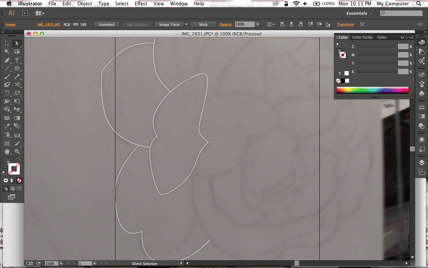Open Swatches panel from right dock
428x268 pixels.
coord(422,74)
